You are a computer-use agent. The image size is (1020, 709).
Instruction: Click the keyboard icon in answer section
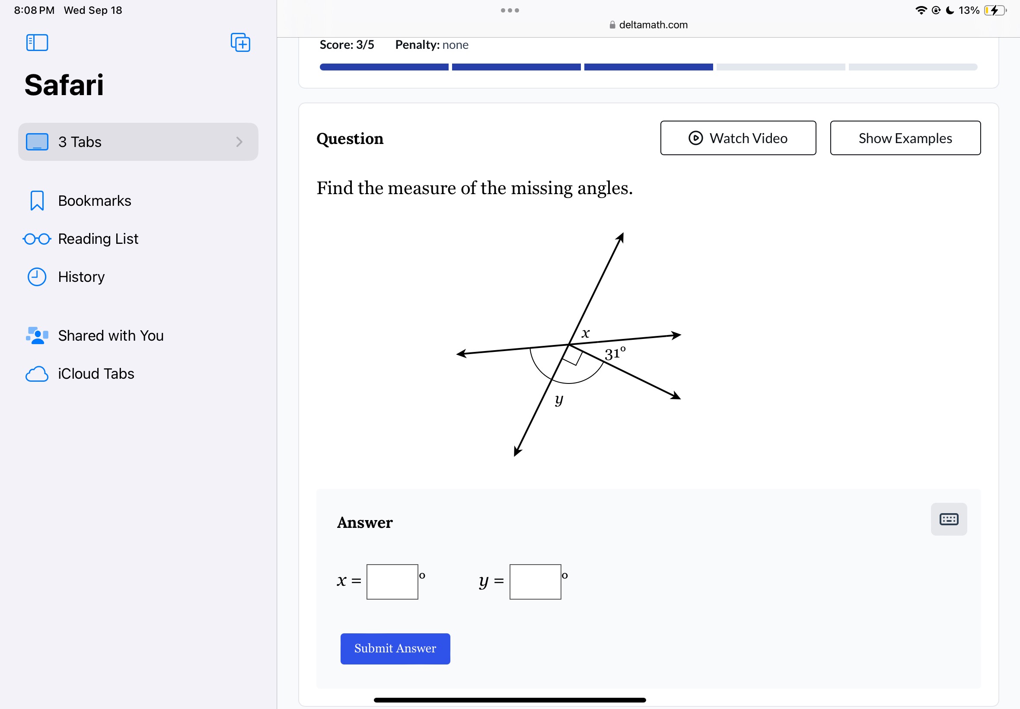949,519
